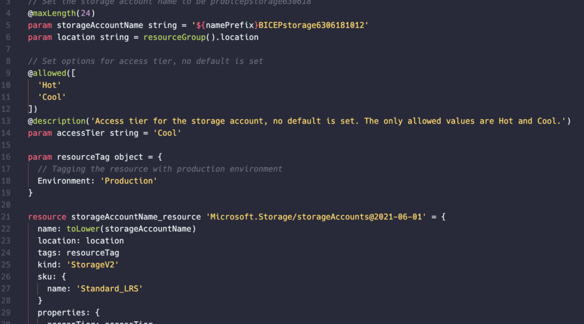Click the resource keyword on line 21

(47, 217)
